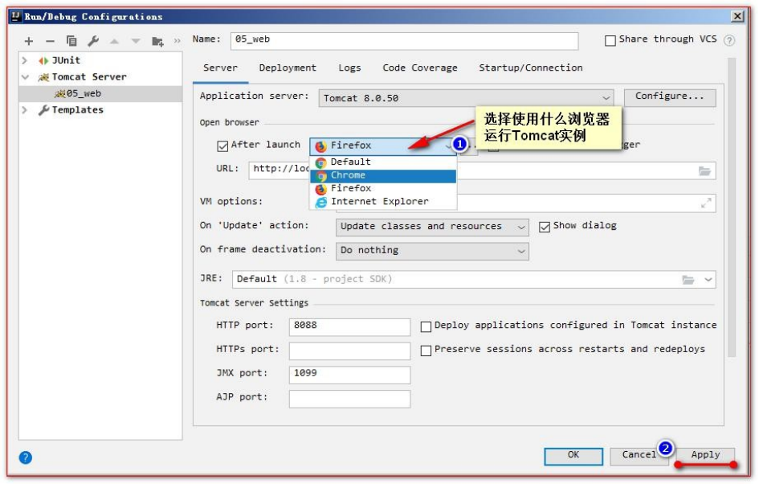The width and height of the screenshot is (759, 484).
Task: Click the Name input field
Action: (404, 41)
